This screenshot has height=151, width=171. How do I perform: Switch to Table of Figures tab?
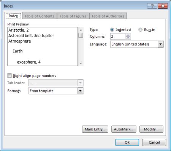(73, 16)
